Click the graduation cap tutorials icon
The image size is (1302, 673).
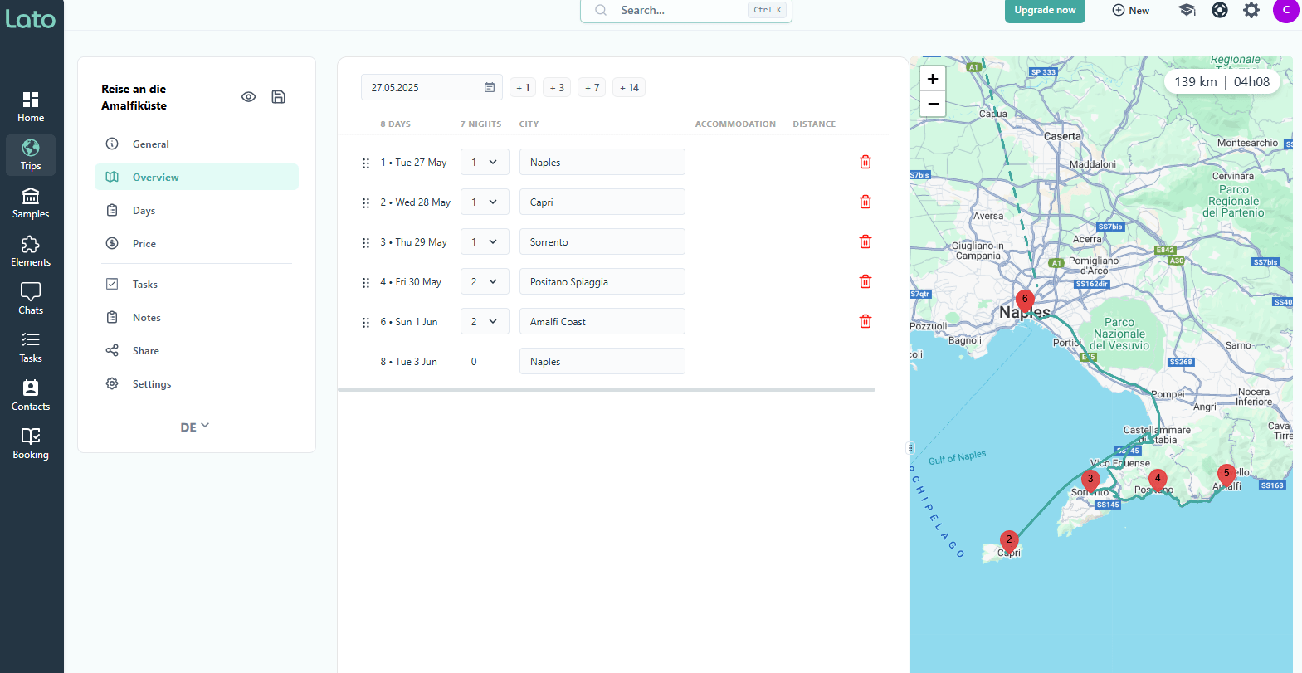click(x=1187, y=11)
